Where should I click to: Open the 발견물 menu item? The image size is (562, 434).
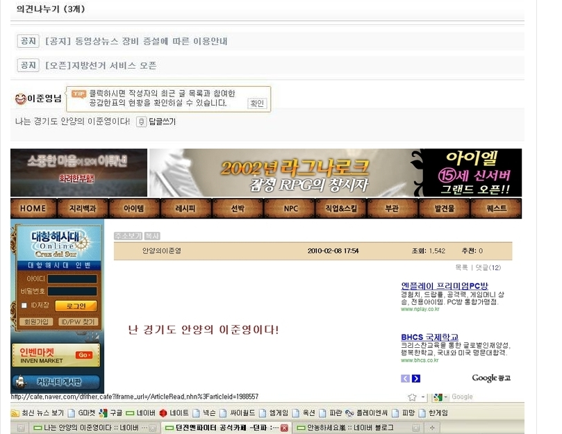445,208
